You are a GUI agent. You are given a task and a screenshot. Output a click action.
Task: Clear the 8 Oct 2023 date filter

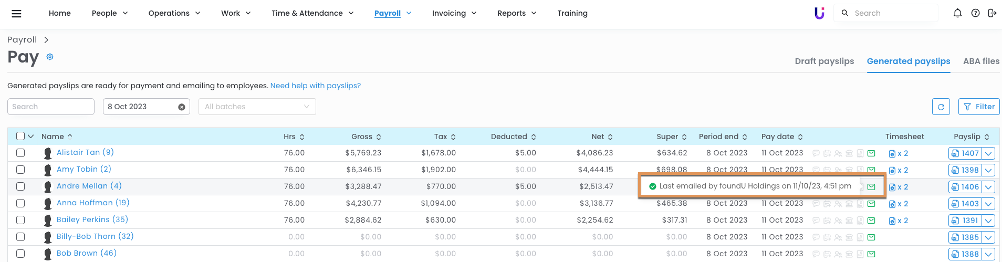182,107
